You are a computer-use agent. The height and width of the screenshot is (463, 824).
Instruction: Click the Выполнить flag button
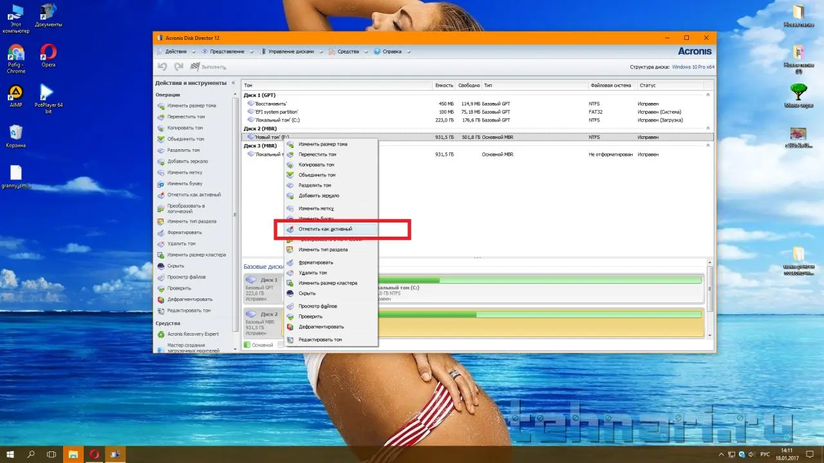coord(209,67)
